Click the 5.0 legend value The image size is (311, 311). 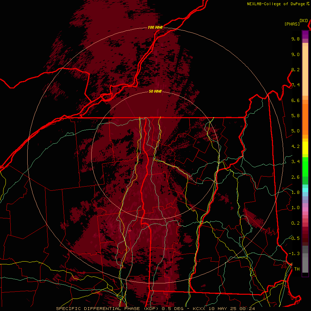tap(295, 131)
